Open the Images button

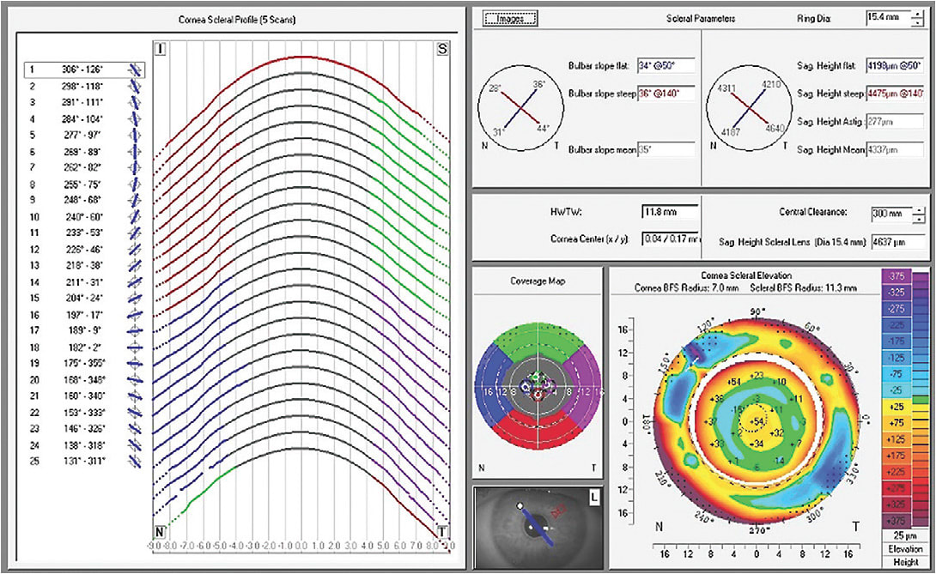pos(510,19)
